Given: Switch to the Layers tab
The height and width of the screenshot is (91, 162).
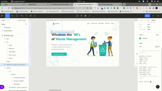Looking at the screenshot, I should tap(3, 20).
